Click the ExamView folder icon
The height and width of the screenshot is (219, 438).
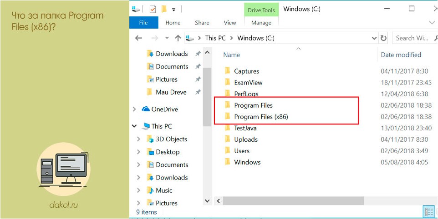coord(227,82)
